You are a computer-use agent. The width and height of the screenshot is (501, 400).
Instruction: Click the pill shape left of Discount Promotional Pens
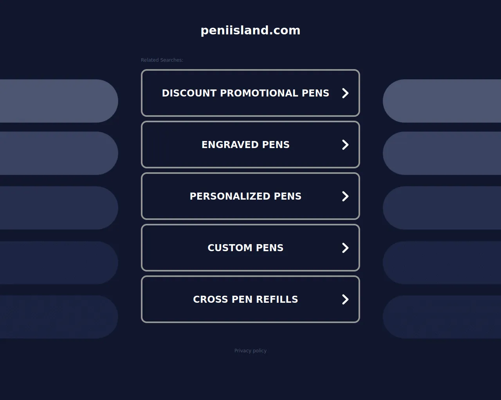(x=59, y=101)
